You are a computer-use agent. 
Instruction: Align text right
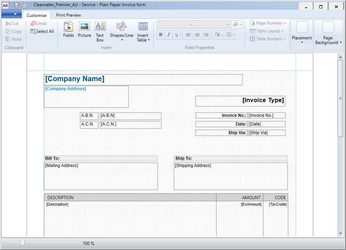point(206,35)
